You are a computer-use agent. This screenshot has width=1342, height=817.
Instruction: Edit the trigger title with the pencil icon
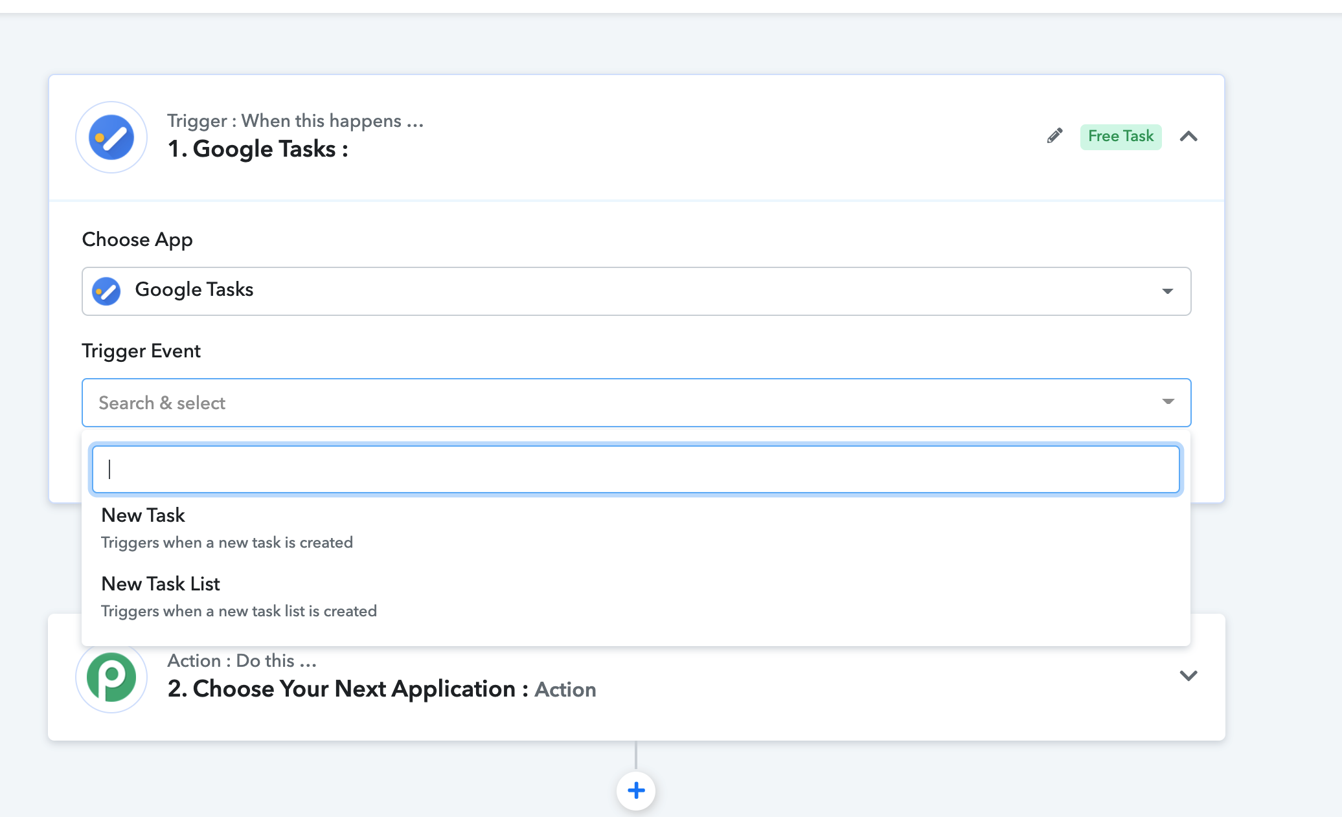(x=1054, y=136)
